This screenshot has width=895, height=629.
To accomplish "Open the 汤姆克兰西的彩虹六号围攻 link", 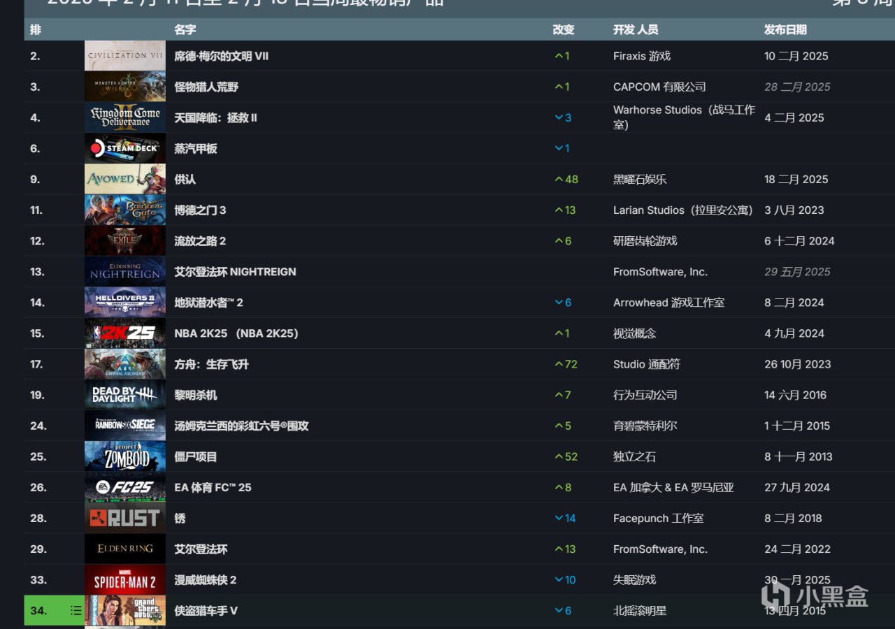I will [x=241, y=425].
